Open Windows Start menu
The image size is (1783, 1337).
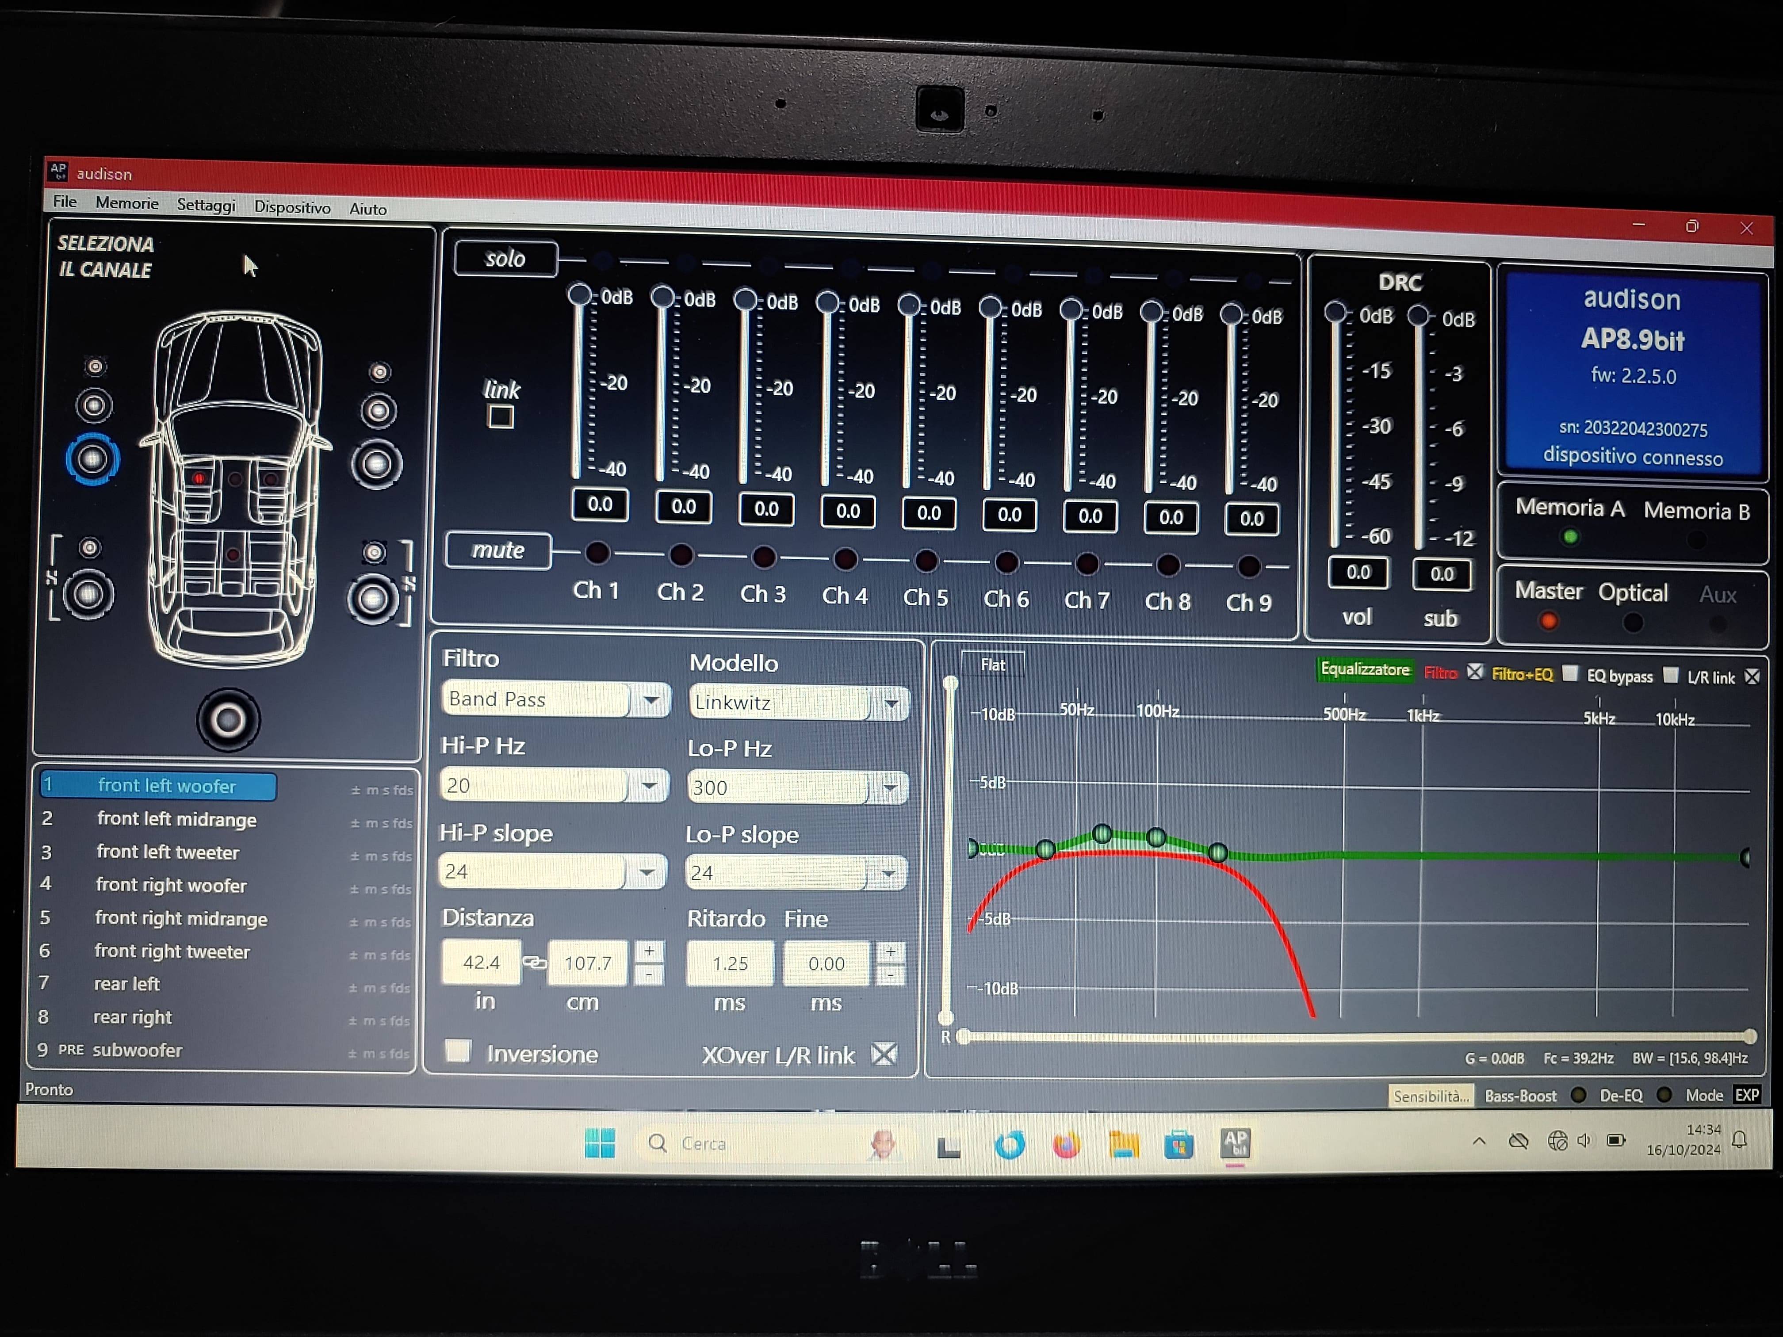pyautogui.click(x=600, y=1143)
